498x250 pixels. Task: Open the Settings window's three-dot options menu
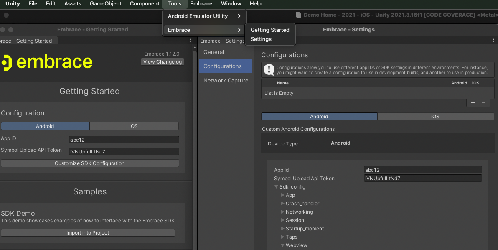pos(493,40)
